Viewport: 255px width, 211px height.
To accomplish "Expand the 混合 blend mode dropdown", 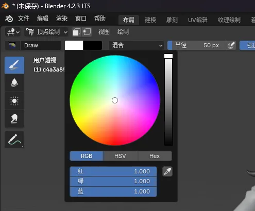I will [x=136, y=45].
